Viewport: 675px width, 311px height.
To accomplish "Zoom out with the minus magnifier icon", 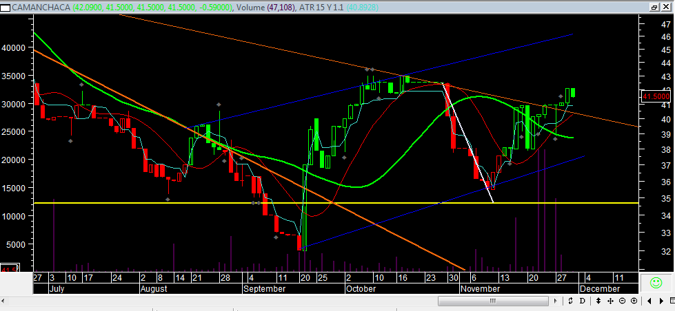I will click(x=623, y=301).
